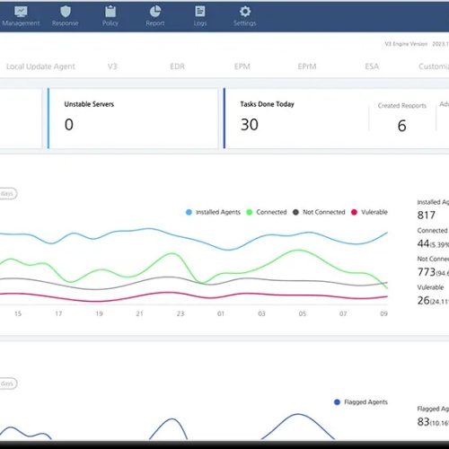
Task: Switch to the EDR tab
Action: pos(178,66)
